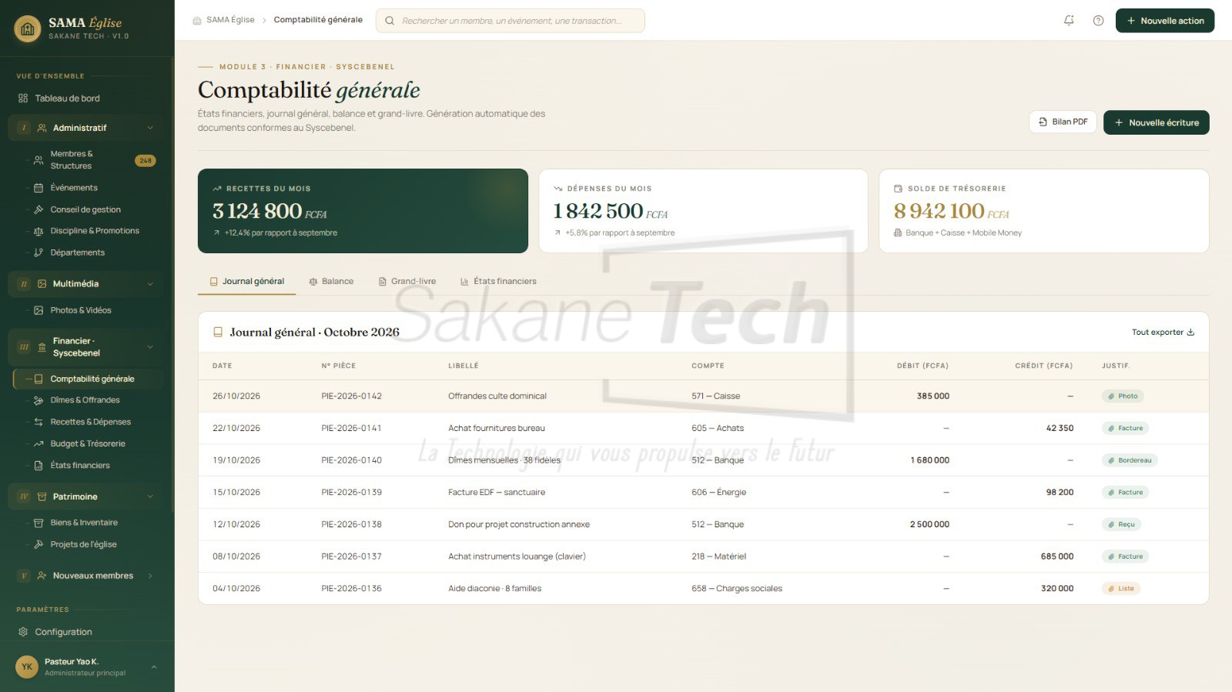The width and height of the screenshot is (1232, 692).
Task: Click the États financiers sidebar document icon
Action: pyautogui.click(x=38, y=466)
